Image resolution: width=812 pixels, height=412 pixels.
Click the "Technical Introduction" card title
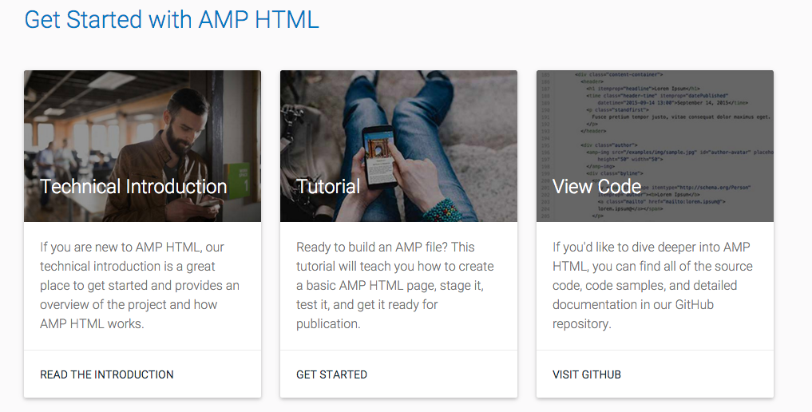pos(133,187)
